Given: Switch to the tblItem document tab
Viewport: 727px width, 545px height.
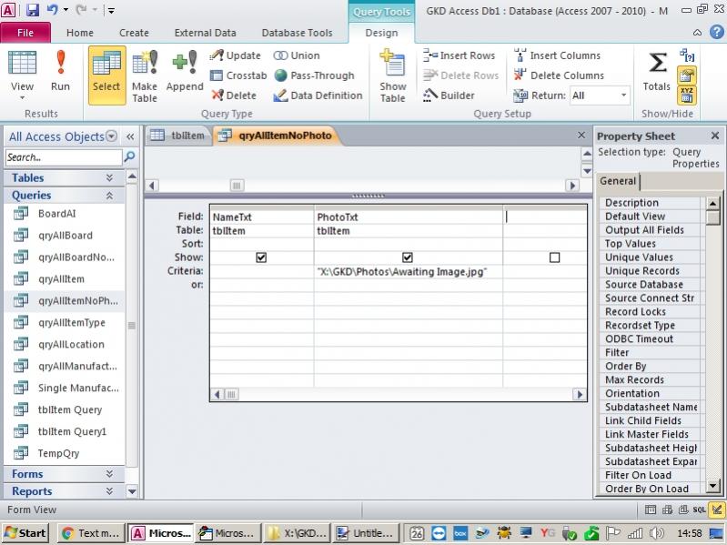Looking at the screenshot, I should click(x=178, y=136).
